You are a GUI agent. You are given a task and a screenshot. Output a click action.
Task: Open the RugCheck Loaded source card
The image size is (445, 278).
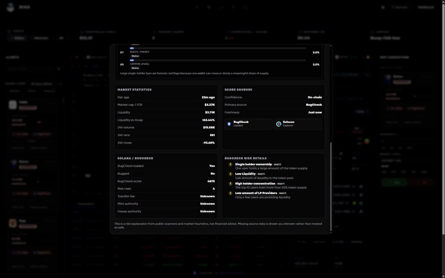tap(248, 124)
